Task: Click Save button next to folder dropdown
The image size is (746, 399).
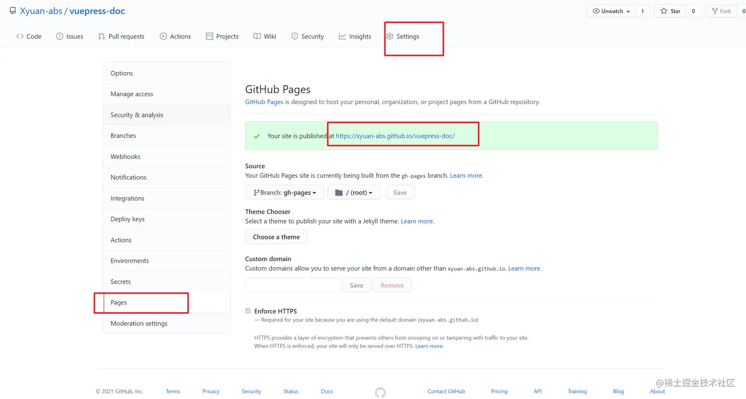Action: (400, 193)
